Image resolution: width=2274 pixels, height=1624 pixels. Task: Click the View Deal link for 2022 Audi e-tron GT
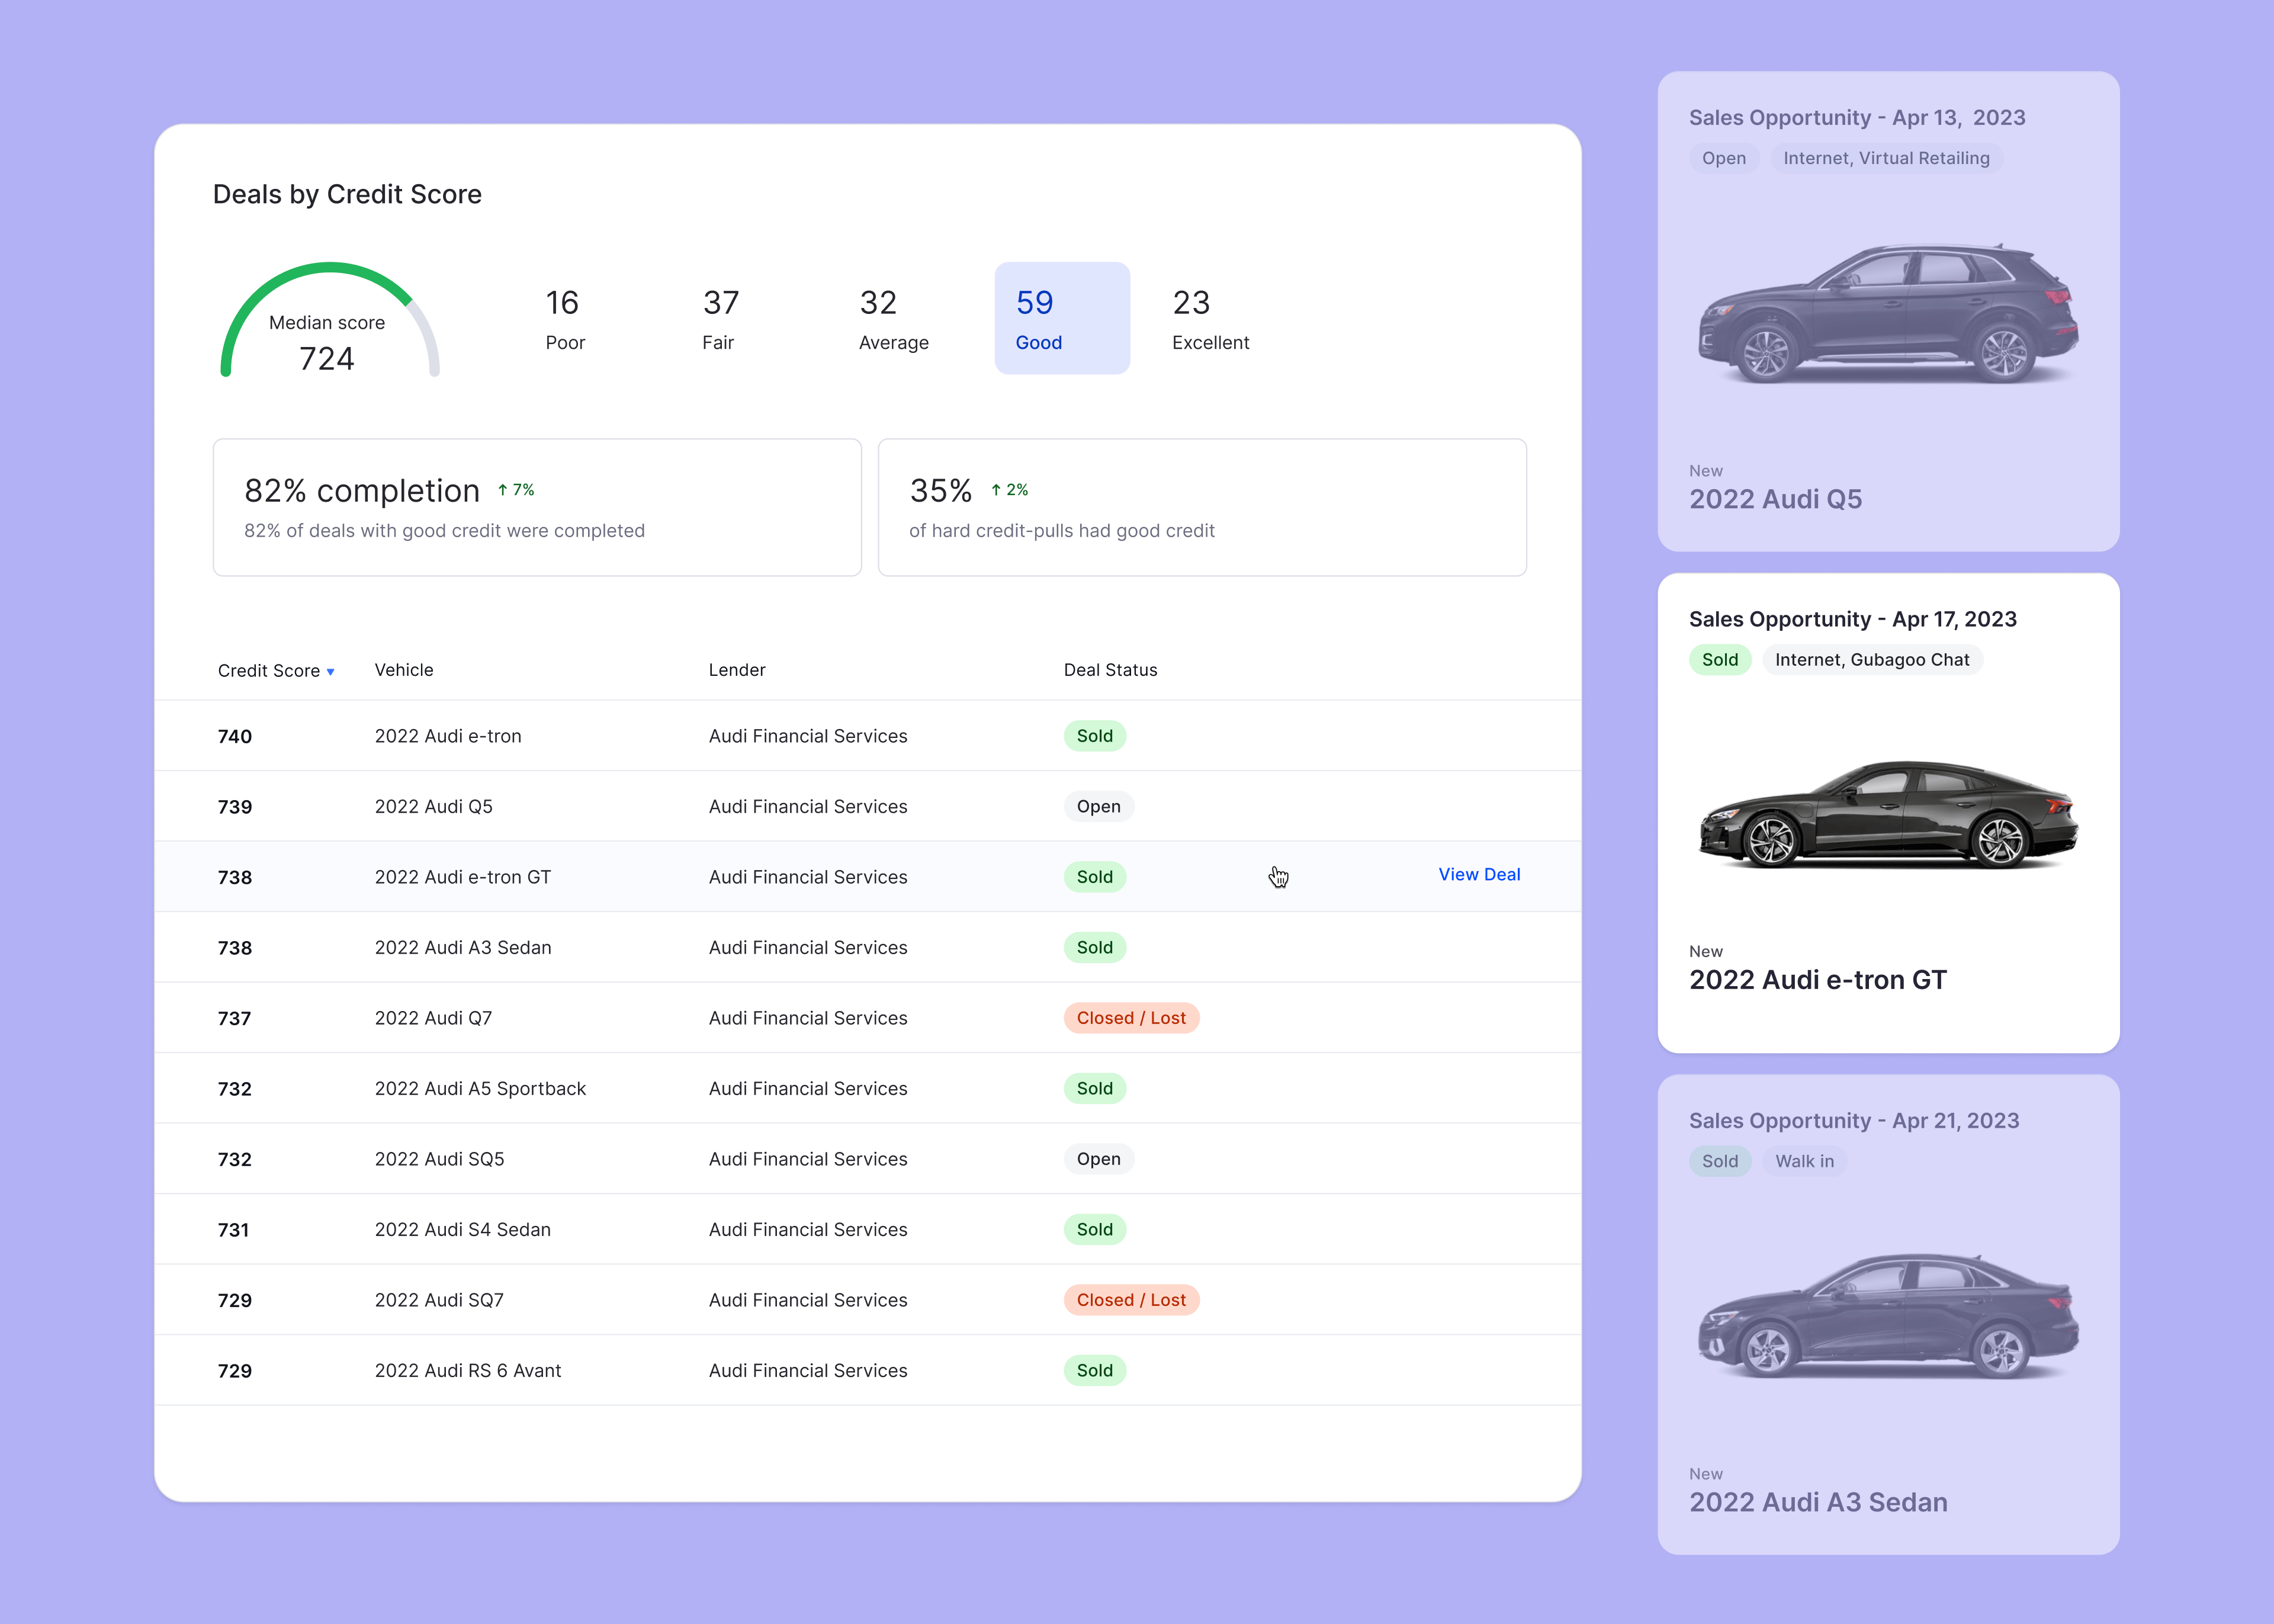(x=1479, y=874)
